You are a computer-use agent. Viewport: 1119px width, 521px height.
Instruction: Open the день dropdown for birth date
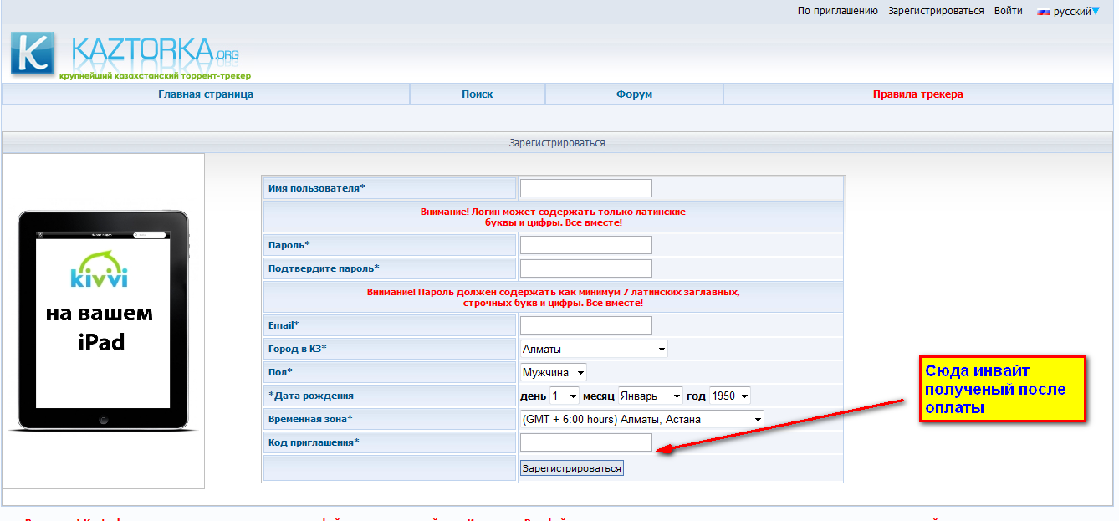564,396
